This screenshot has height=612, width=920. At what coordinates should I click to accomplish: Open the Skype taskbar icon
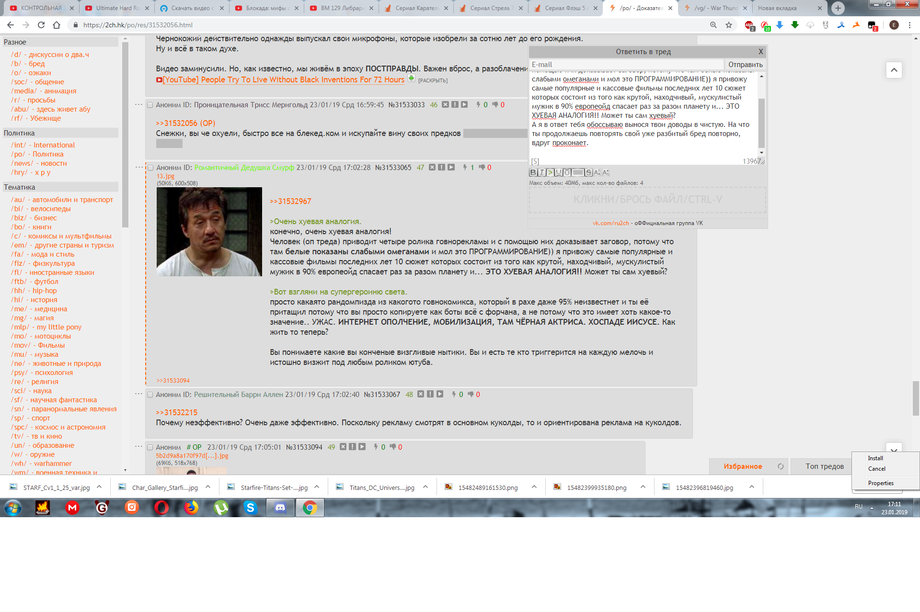coord(250,508)
